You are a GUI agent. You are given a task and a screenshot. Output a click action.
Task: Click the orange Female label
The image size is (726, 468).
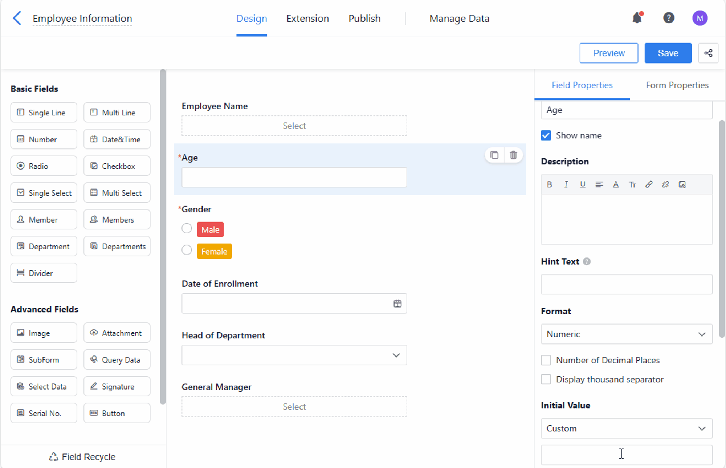pyautogui.click(x=214, y=251)
